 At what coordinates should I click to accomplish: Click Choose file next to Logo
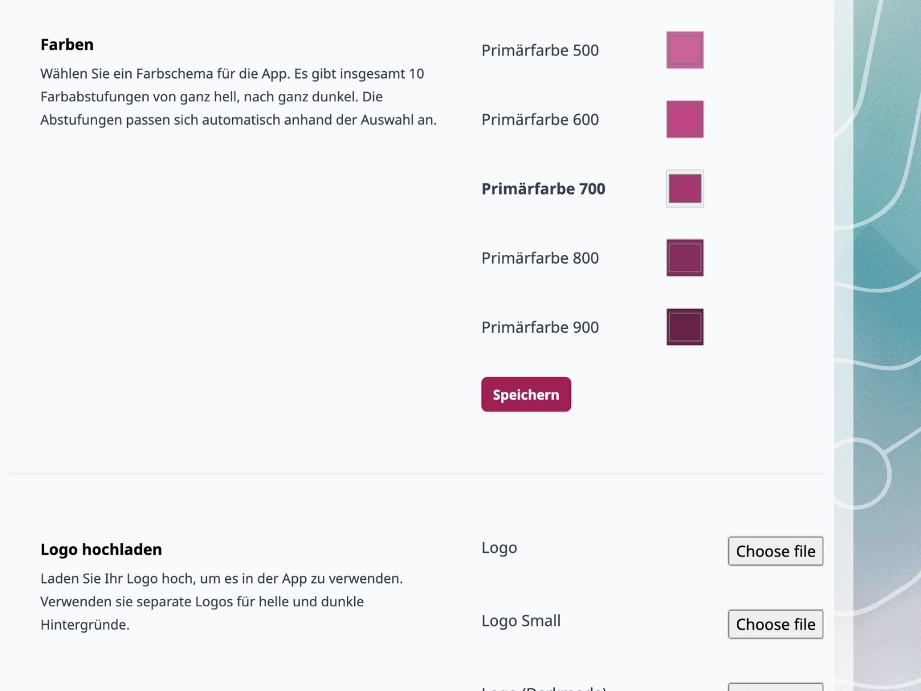tap(775, 551)
